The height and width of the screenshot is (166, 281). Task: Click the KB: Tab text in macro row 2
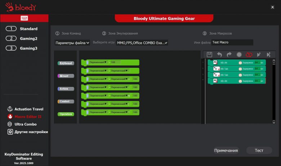click(x=224, y=69)
